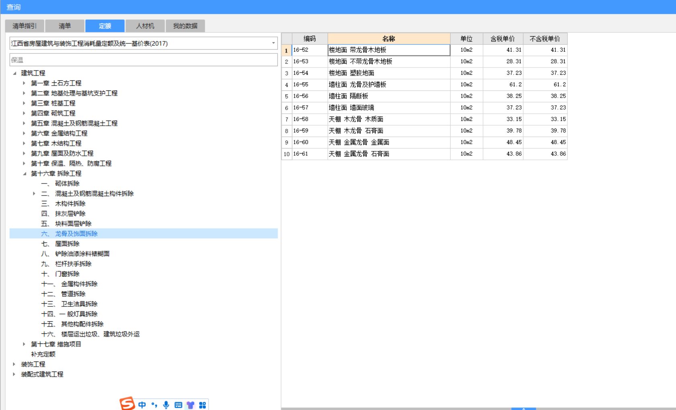
Task: Select cell 墙柱面 龙骨及护墙板
Action: [389, 85]
